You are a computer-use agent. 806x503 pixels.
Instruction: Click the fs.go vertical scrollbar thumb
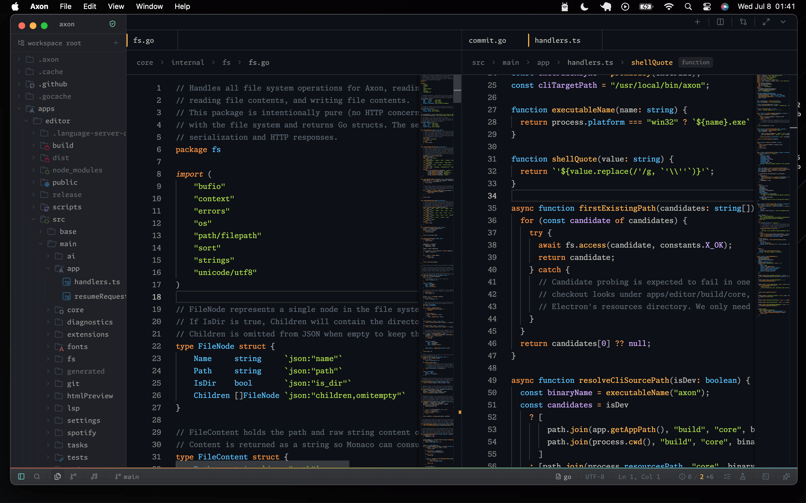[457, 89]
